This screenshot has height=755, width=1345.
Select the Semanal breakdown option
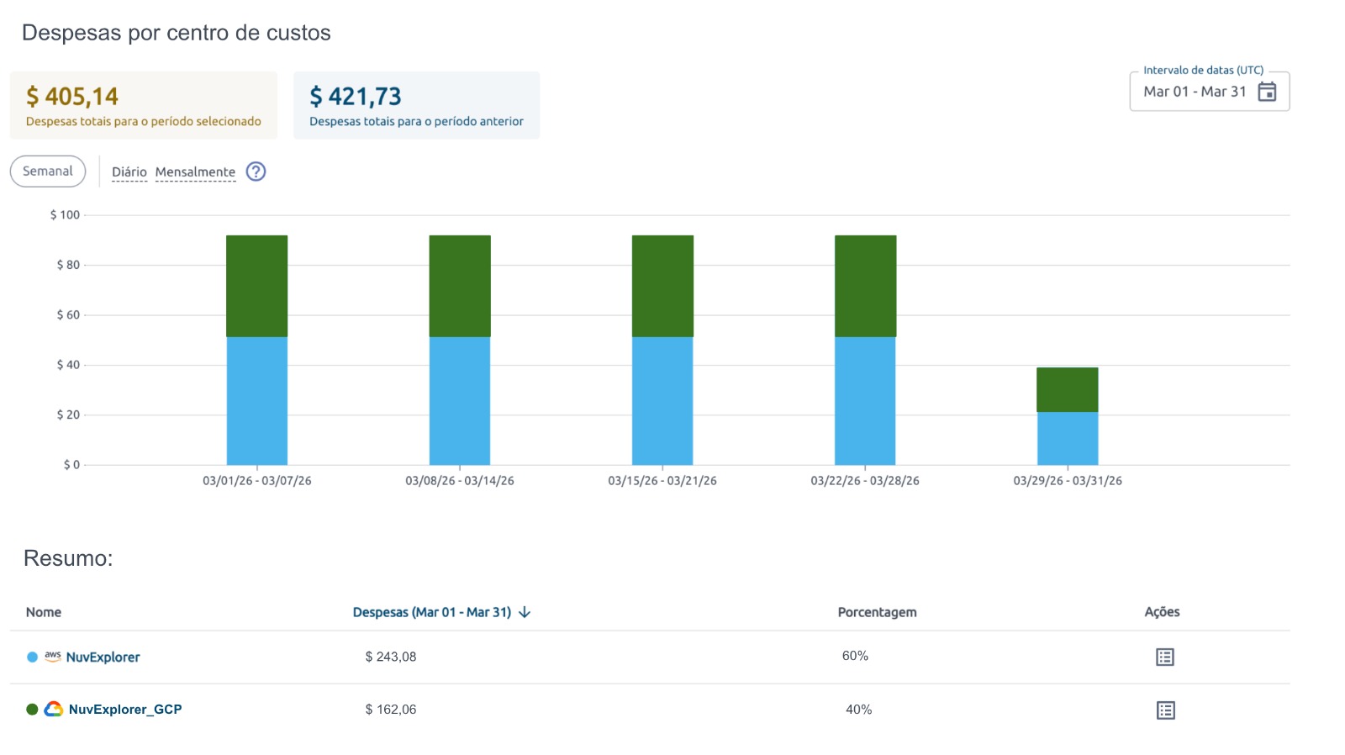[x=48, y=172]
